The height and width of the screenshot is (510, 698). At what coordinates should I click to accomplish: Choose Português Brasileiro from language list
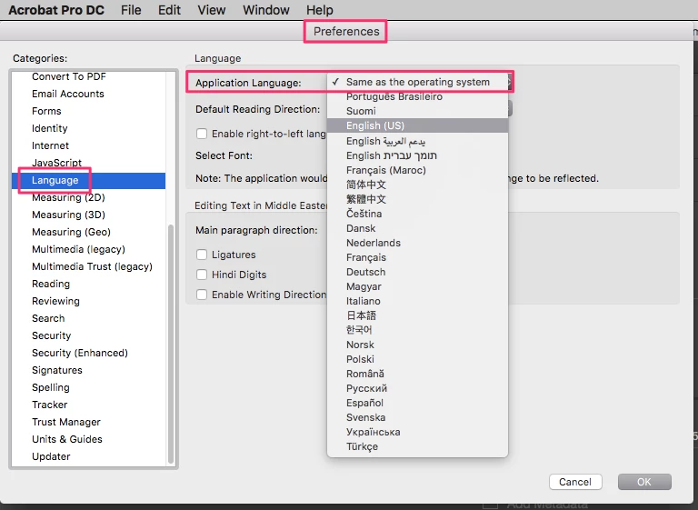pyautogui.click(x=417, y=96)
